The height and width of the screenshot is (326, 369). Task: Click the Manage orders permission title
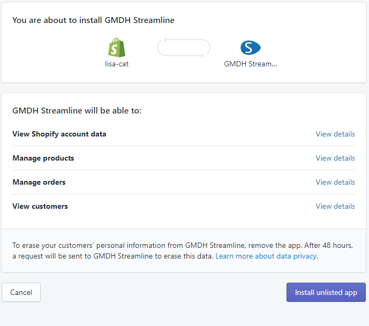pos(39,182)
